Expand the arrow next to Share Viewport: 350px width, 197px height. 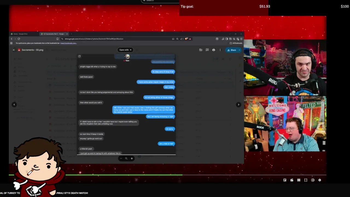click(240, 50)
